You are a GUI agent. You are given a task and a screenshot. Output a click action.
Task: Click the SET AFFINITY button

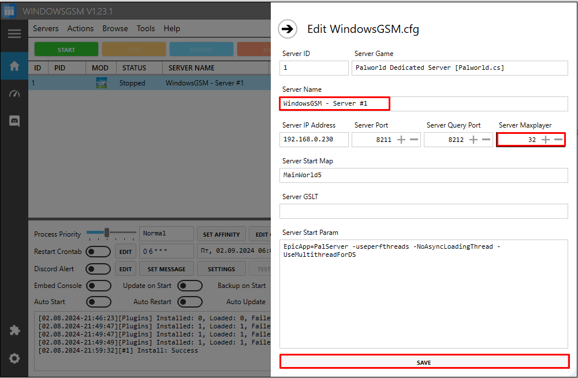tap(221, 234)
